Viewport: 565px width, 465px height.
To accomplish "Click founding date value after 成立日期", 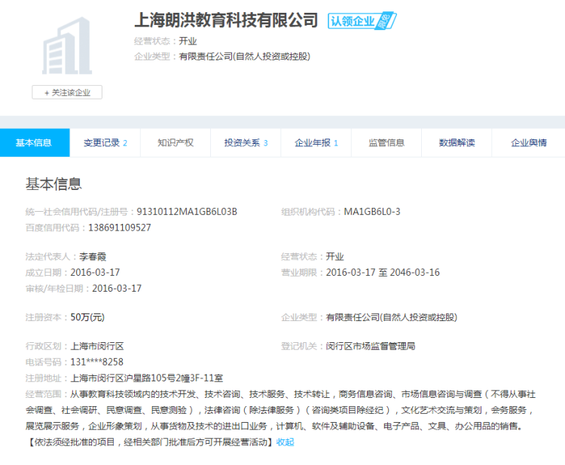I will point(95,273).
